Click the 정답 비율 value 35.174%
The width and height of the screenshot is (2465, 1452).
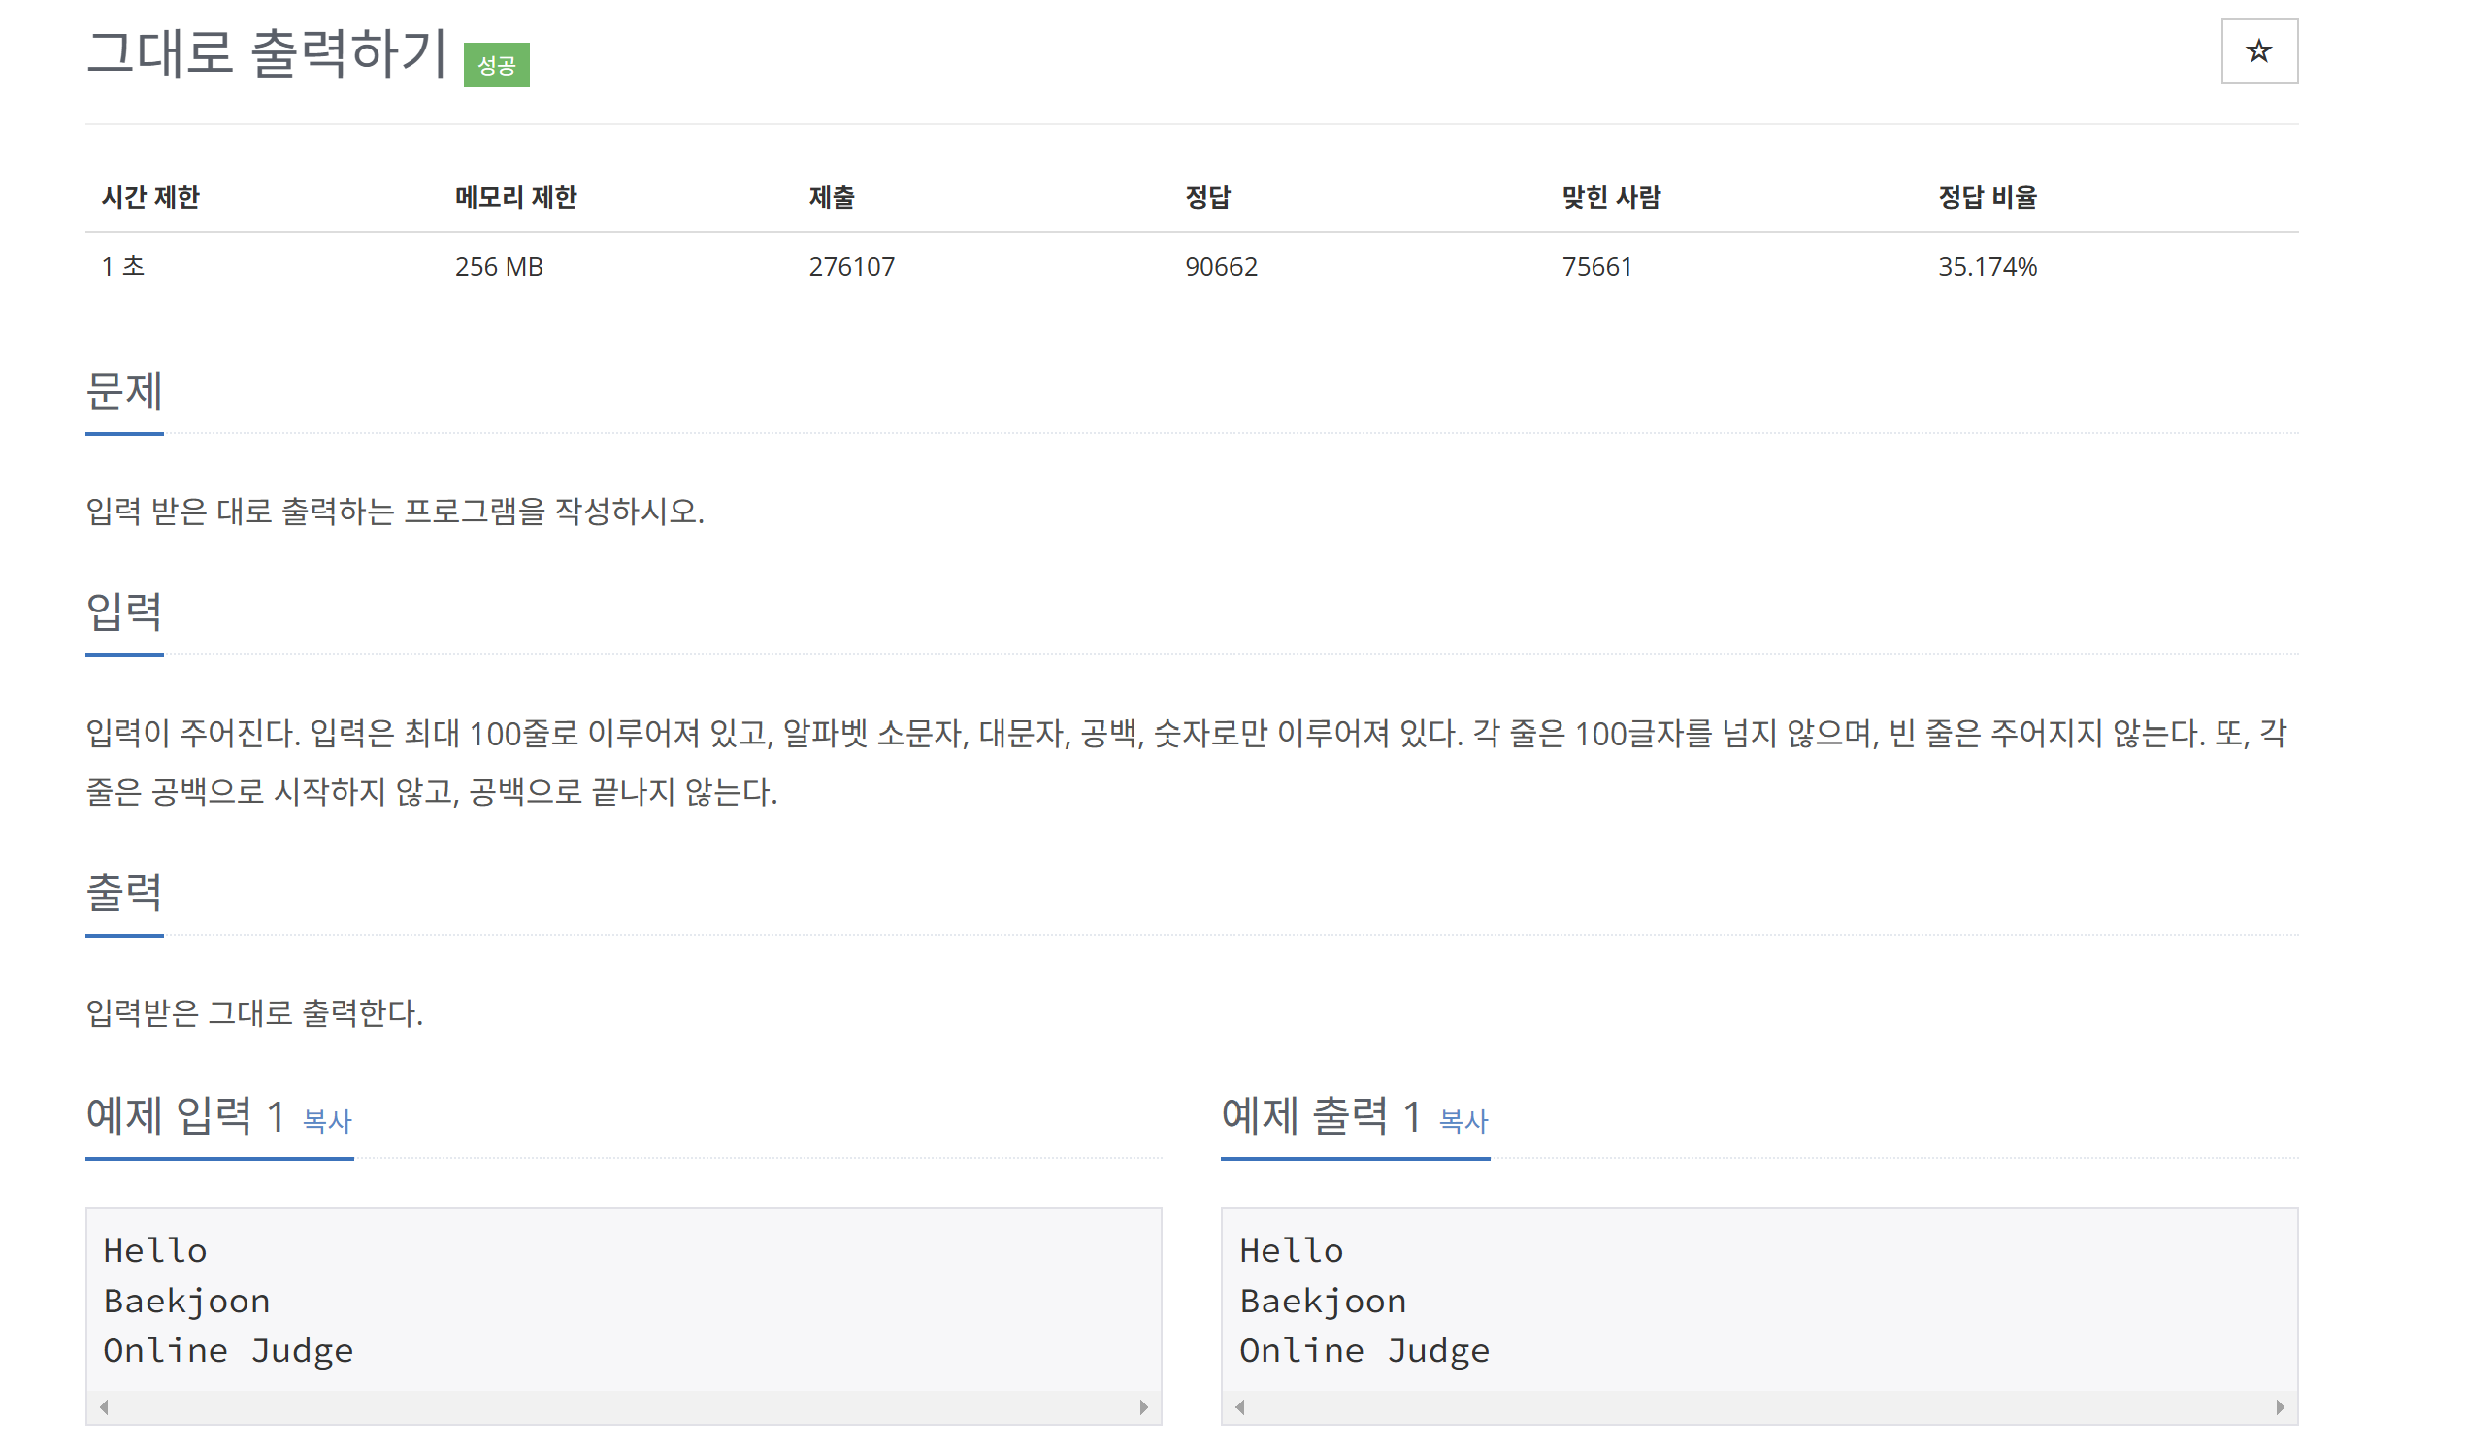tap(1987, 267)
